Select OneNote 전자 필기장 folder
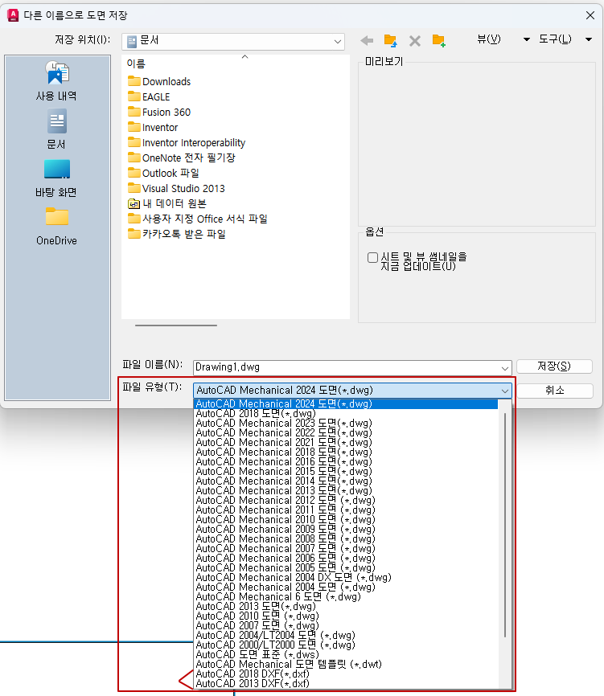The height and width of the screenshot is (696, 604). [x=181, y=158]
